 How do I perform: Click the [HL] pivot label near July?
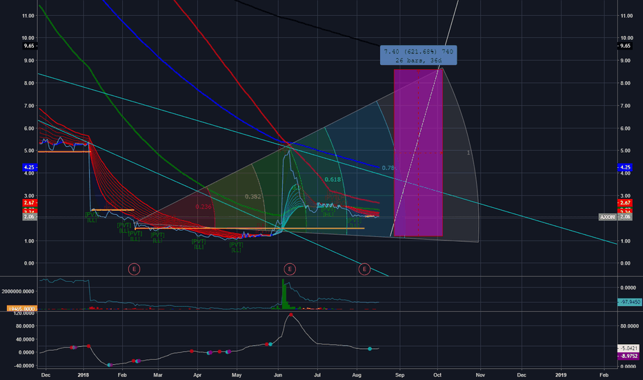pos(328,214)
